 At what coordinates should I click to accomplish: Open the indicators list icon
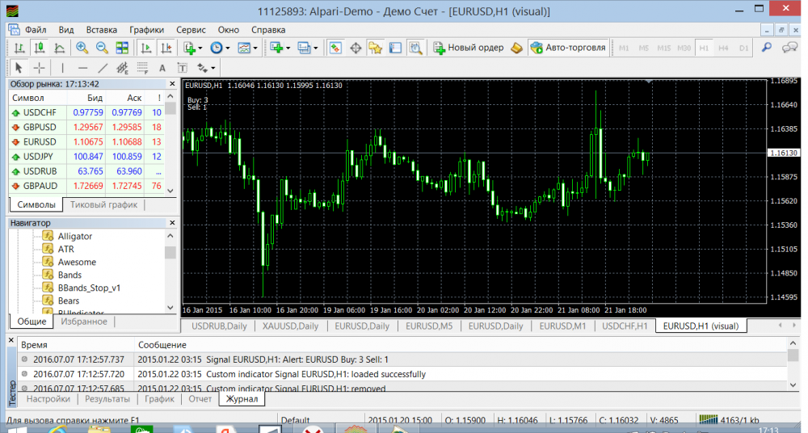click(189, 48)
